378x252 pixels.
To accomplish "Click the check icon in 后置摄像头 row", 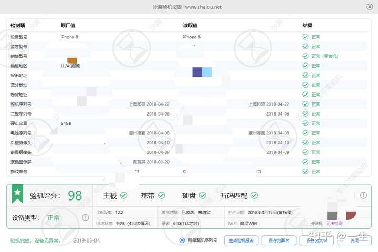I will point(305,142).
